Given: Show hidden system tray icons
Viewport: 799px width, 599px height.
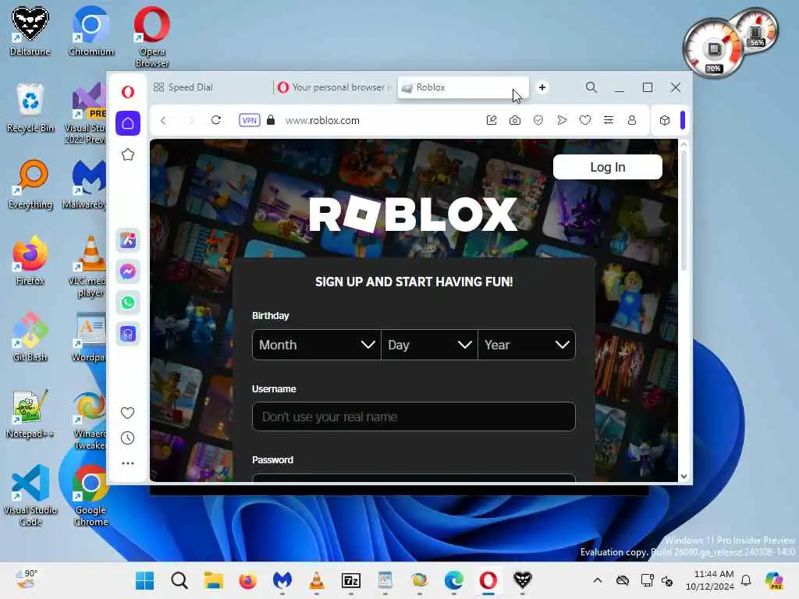Looking at the screenshot, I should 598,580.
